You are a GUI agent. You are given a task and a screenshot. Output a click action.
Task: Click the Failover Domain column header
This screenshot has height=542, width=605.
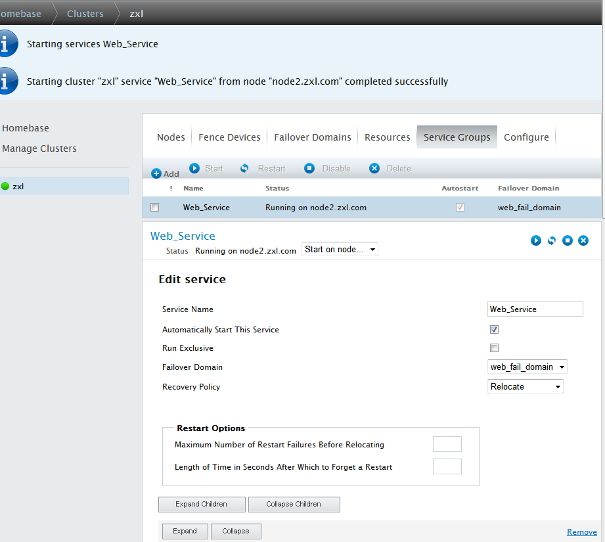pyautogui.click(x=529, y=189)
